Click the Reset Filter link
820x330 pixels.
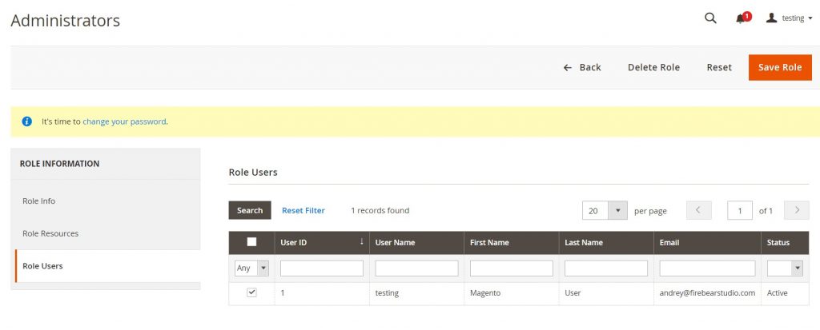click(x=303, y=210)
